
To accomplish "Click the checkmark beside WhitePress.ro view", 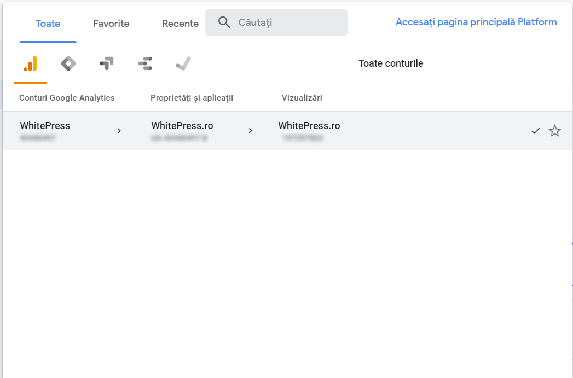I will coord(535,131).
